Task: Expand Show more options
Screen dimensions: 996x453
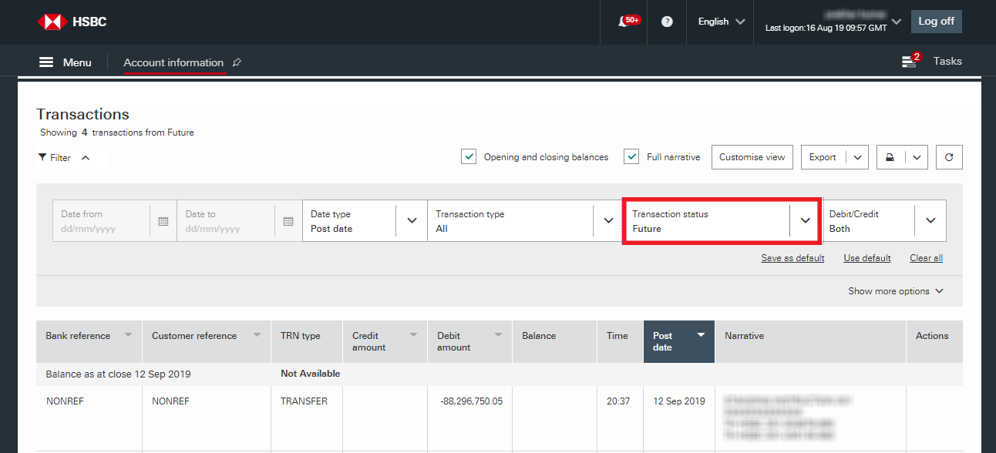Action: click(x=896, y=291)
